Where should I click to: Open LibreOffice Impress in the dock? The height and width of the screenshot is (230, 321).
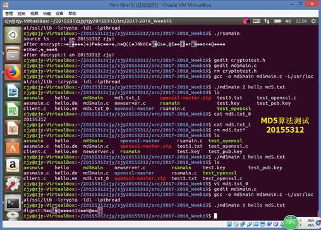pyautogui.click(x=13, y=128)
